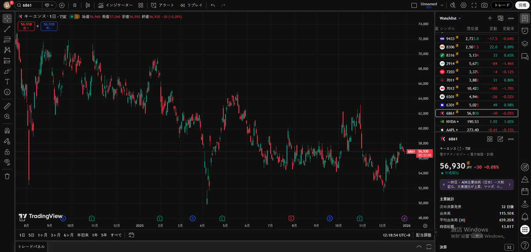Toggle stay in drawing mode
Viewport: 531px width, 252px height.
(7, 141)
